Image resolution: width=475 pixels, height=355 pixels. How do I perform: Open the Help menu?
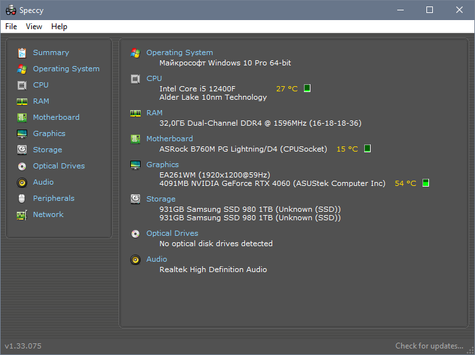59,27
